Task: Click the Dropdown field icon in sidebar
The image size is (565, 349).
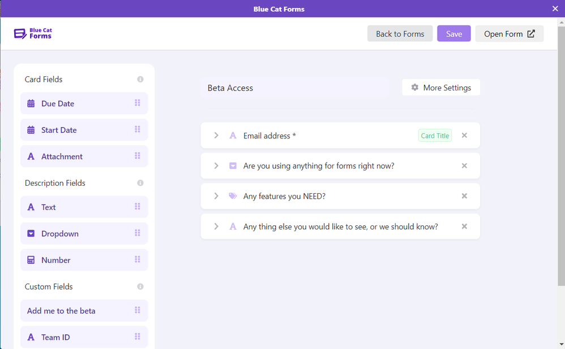Action: point(31,234)
